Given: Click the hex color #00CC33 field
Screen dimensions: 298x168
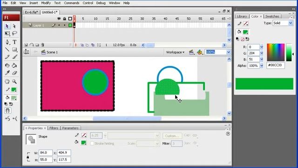Looking at the screenshot, I should coord(276,65).
